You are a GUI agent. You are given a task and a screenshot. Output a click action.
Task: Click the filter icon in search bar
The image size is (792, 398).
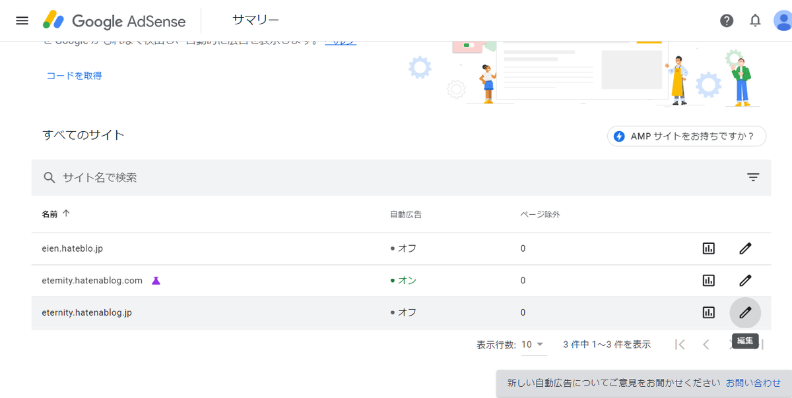click(x=753, y=177)
